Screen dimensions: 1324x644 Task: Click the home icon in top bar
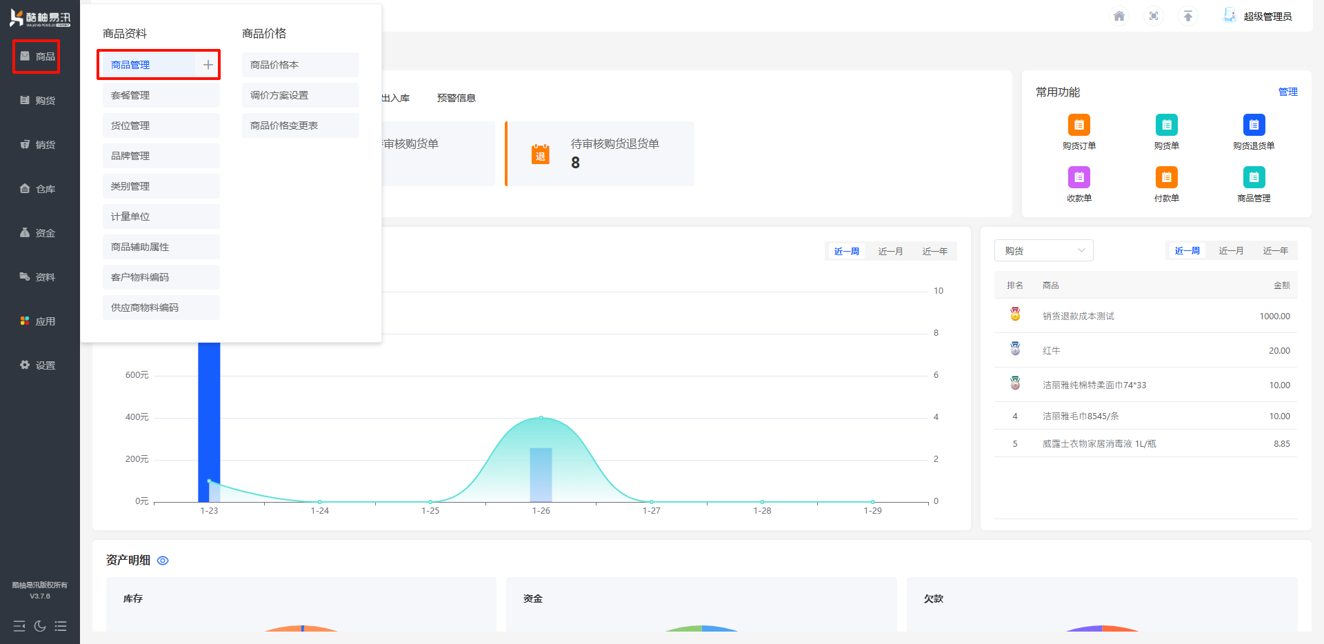tap(1119, 16)
